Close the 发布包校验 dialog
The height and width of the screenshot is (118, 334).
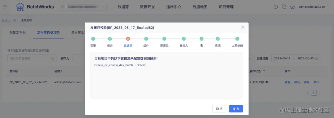[243, 27]
